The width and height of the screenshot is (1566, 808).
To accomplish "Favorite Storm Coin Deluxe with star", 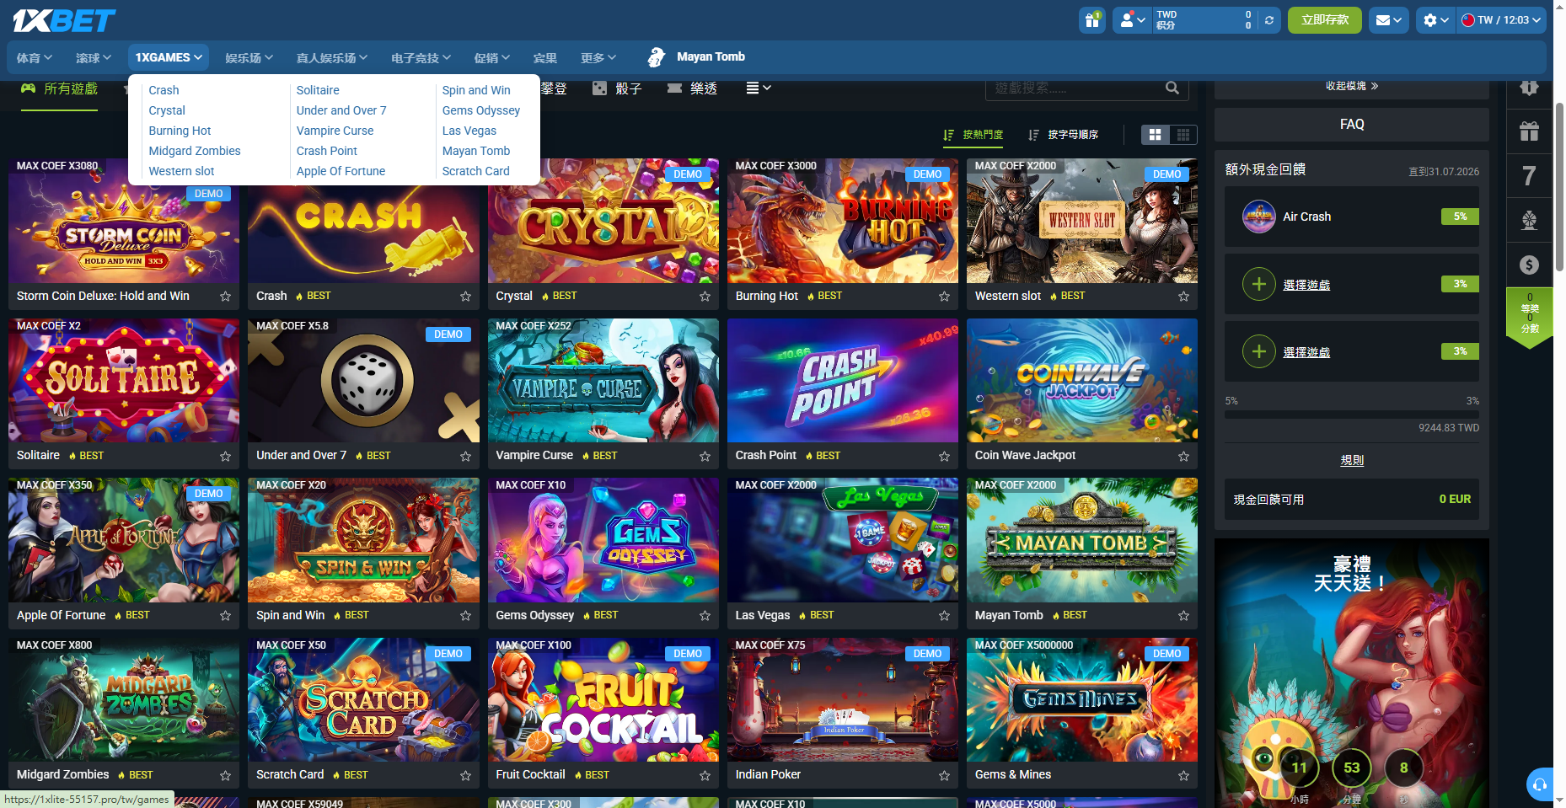I will 225,297.
